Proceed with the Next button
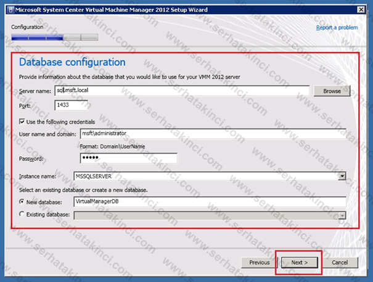373x282 pixels. tap(300, 262)
